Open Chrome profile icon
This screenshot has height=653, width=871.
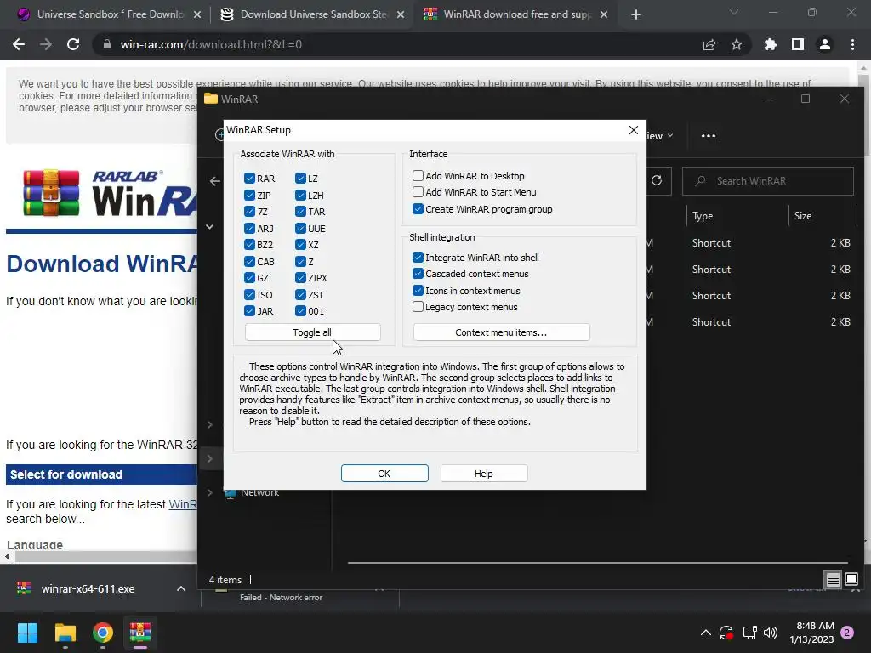pos(825,44)
